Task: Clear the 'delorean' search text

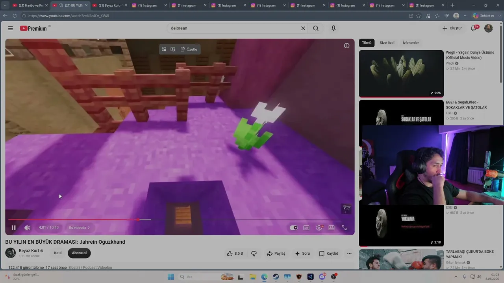Action: point(303,28)
